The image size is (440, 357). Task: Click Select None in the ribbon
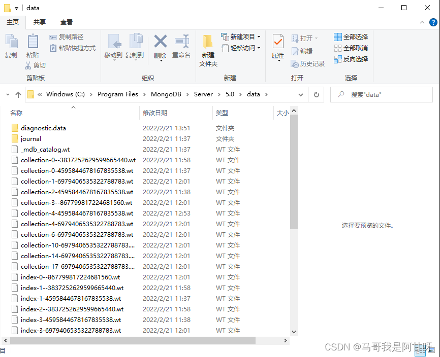click(351, 48)
